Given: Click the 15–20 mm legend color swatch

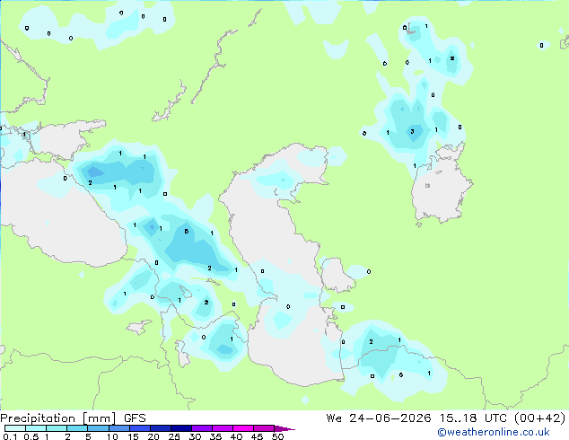Looking at the screenshot, I should click(139, 428).
